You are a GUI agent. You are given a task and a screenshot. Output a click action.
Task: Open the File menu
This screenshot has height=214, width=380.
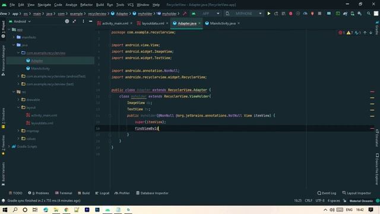click(x=12, y=5)
